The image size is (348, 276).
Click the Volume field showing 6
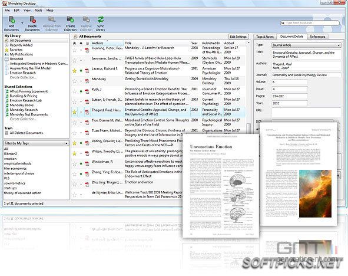tap(290, 82)
